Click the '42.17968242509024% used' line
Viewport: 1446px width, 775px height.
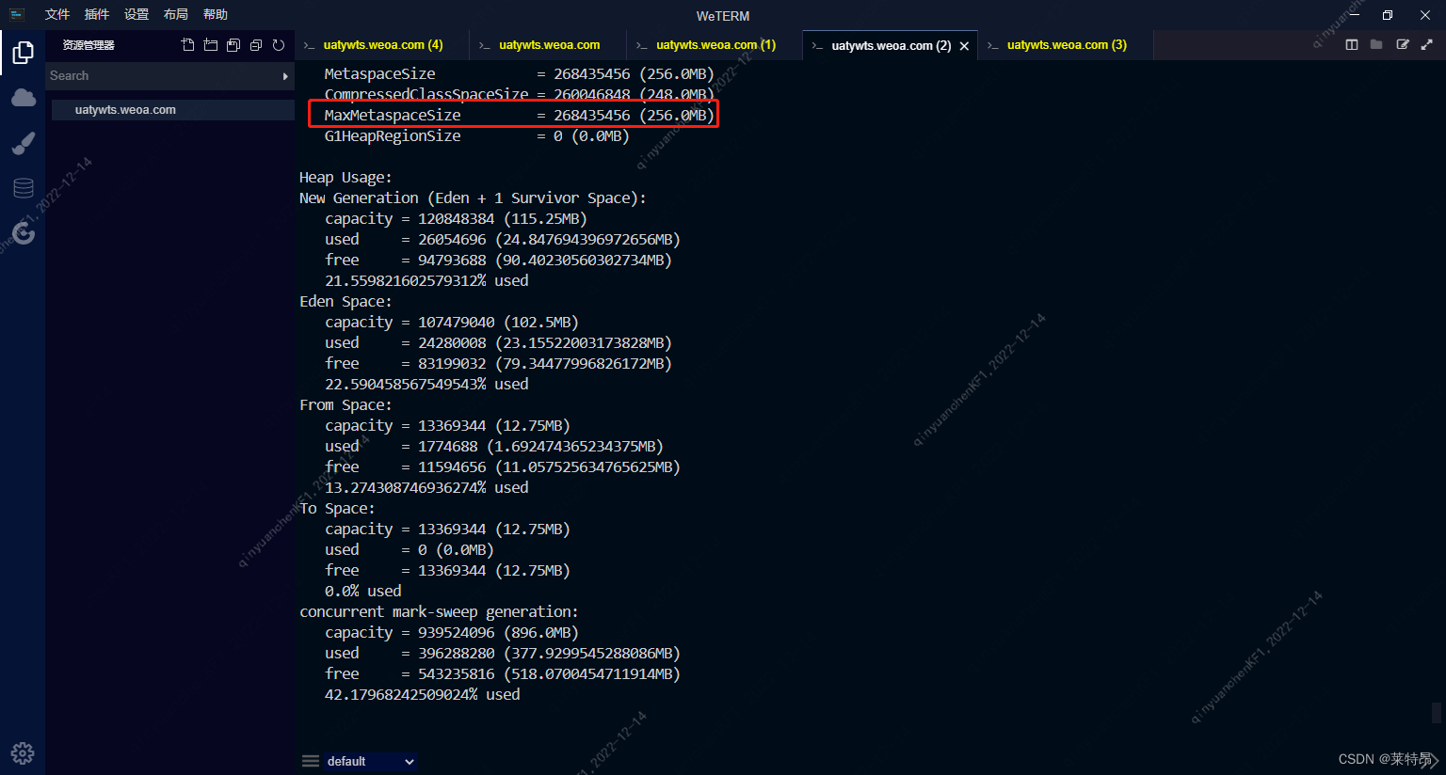[x=422, y=695]
